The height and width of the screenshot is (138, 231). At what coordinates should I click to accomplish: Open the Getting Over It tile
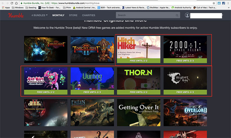(x=139, y=113)
